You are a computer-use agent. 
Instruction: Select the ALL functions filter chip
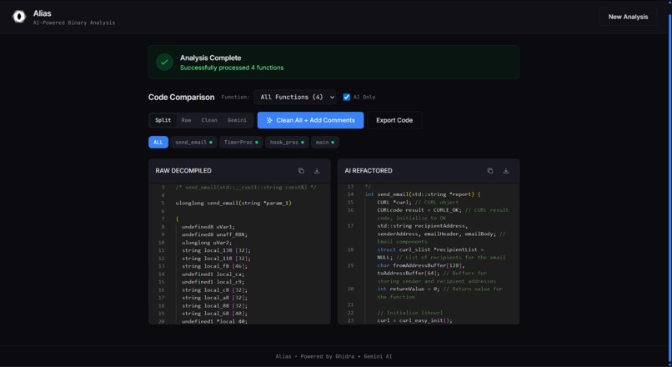tap(158, 143)
